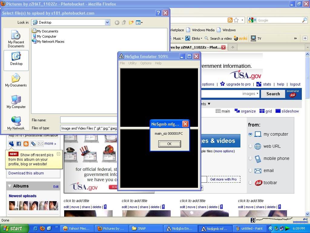This screenshot has width=310, height=233.
Task: Click OK in the No$gmb message box
Action: [x=170, y=144]
